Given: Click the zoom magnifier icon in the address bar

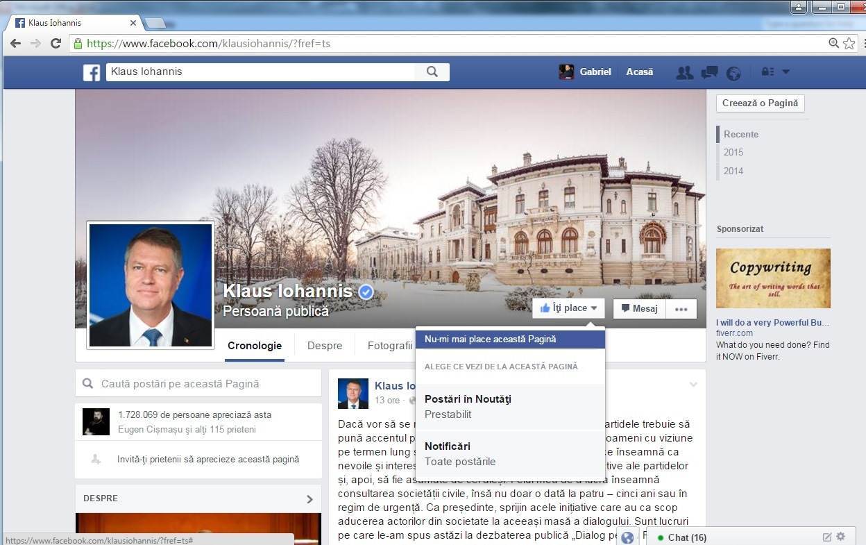Looking at the screenshot, I should pyautogui.click(x=834, y=43).
